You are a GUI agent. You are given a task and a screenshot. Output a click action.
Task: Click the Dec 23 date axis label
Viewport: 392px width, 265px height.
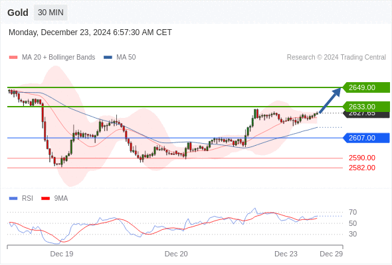tap(286, 254)
